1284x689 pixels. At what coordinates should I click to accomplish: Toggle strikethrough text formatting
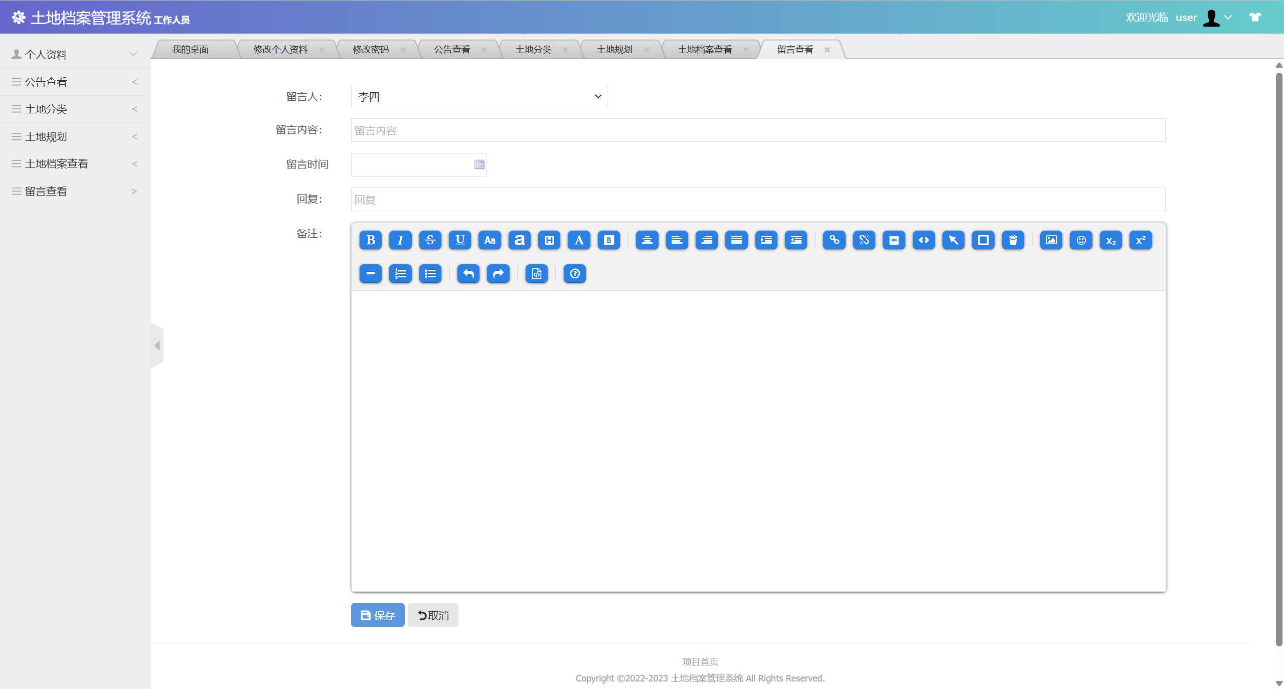pyautogui.click(x=430, y=240)
